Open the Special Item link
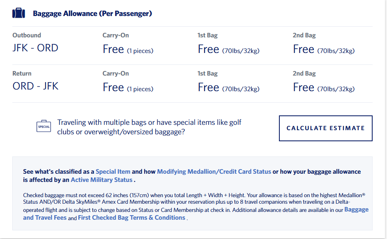The width and height of the screenshot is (387, 239). pos(113,172)
